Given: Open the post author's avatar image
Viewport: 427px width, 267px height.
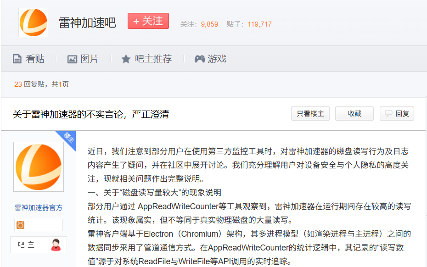Looking at the screenshot, I should 39,167.
